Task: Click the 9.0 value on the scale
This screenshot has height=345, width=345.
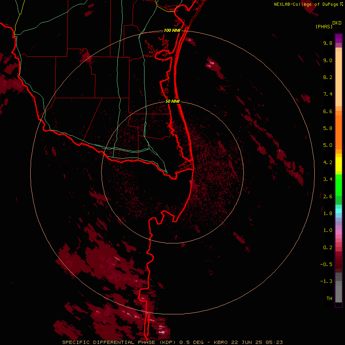Action: coord(328,60)
